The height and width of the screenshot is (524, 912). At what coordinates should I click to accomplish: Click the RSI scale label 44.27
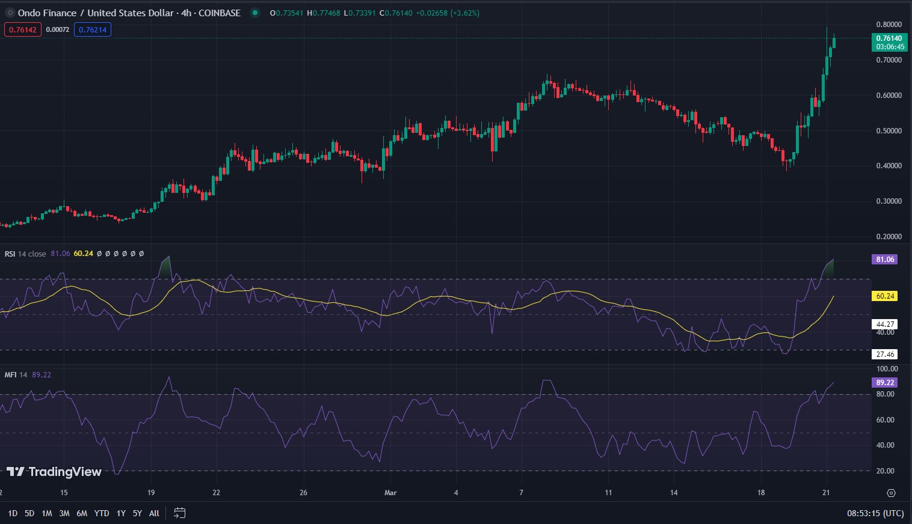(x=885, y=324)
